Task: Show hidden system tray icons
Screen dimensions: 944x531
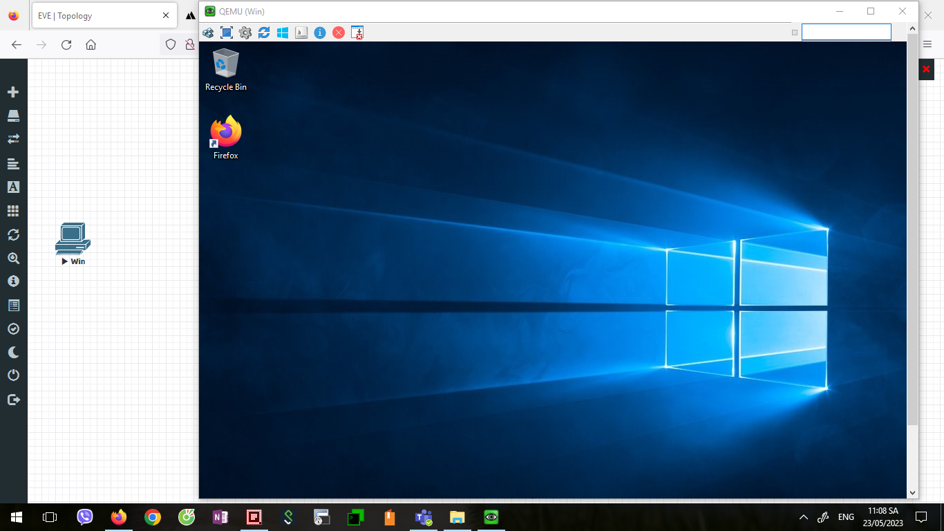Action: [803, 516]
